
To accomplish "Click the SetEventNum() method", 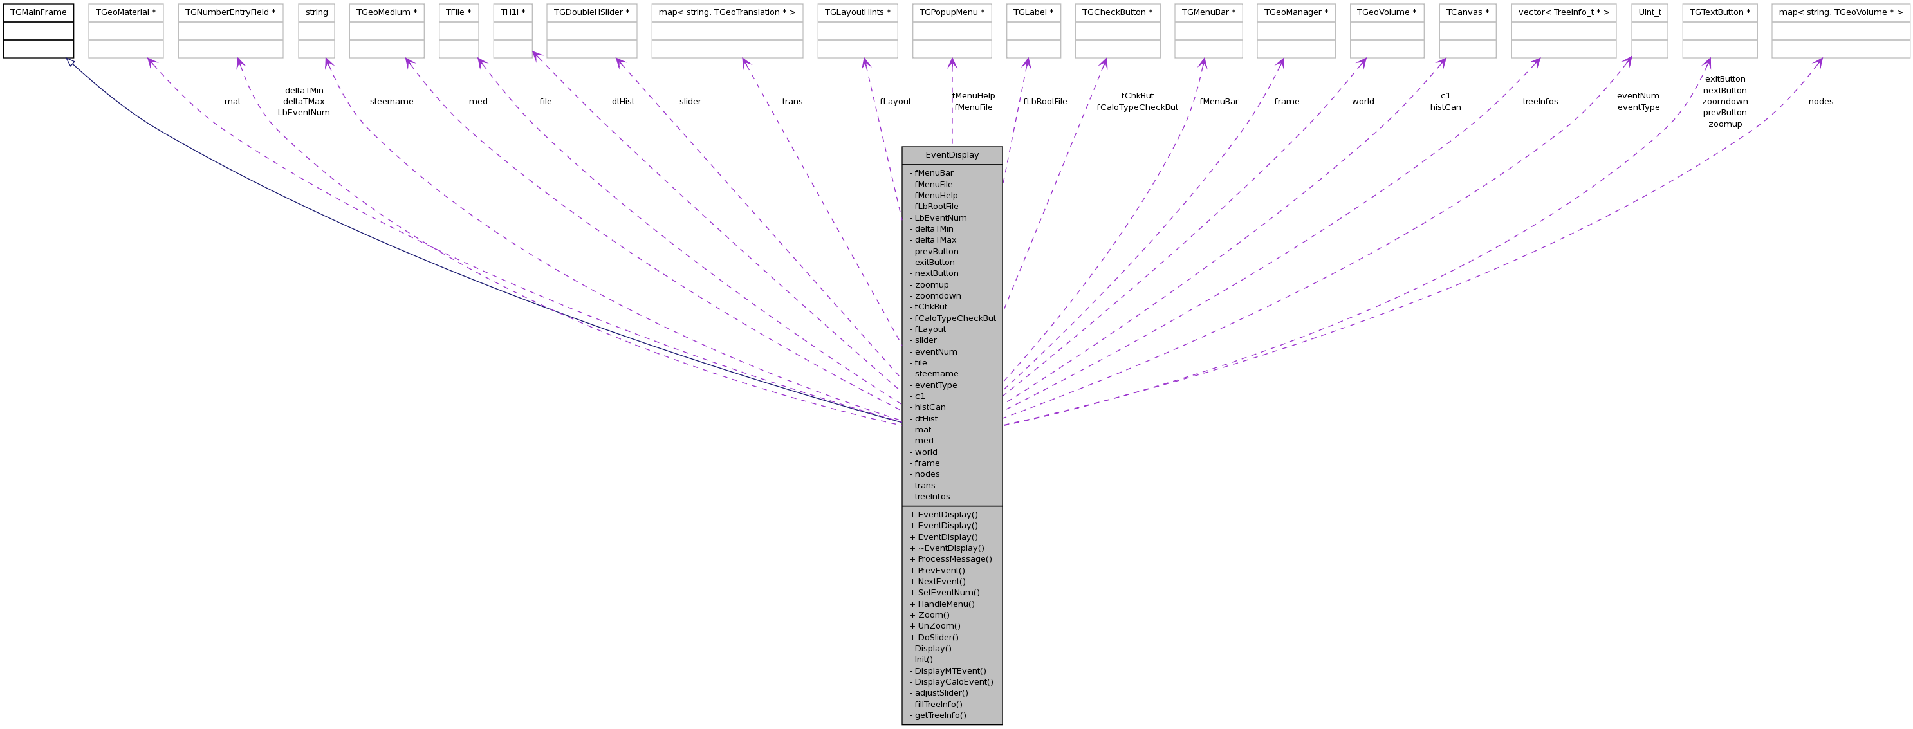I will coord(945,593).
